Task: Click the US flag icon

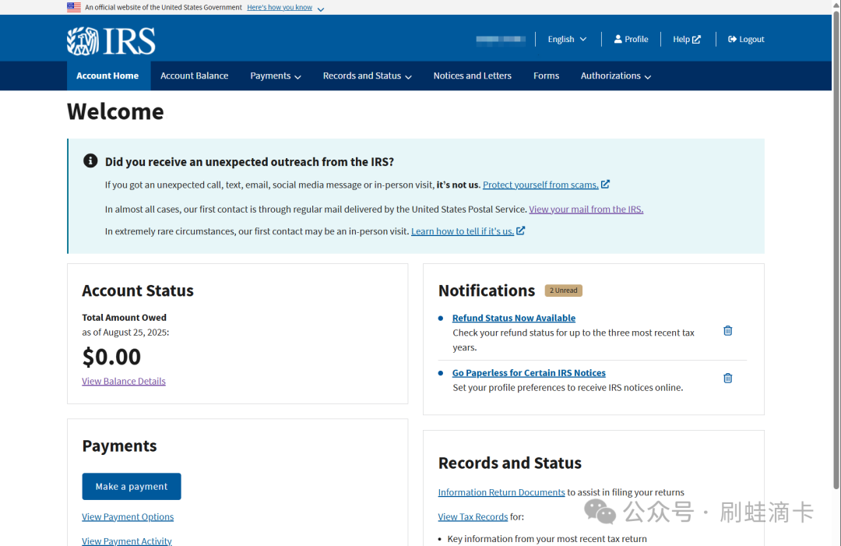Action: coord(74,7)
